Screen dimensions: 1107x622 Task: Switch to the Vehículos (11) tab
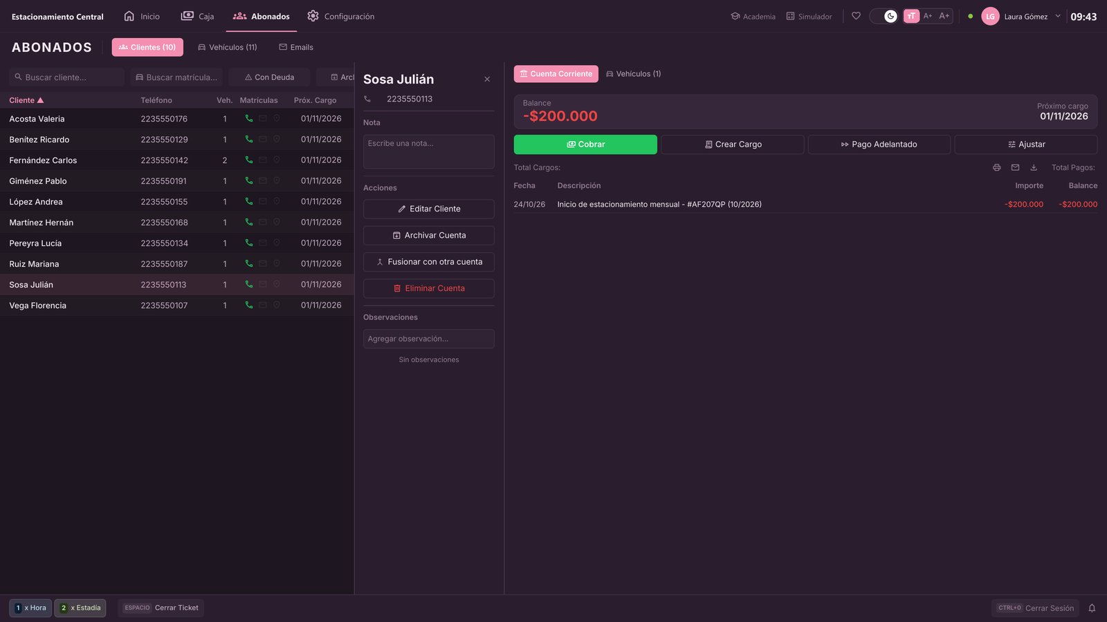(228, 47)
